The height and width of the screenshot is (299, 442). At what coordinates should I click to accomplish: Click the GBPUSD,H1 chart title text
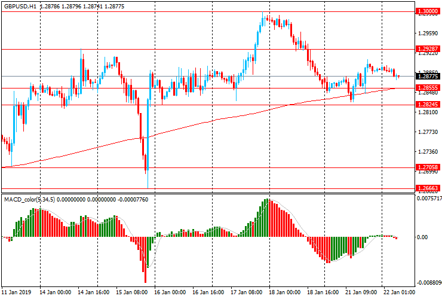[20, 6]
